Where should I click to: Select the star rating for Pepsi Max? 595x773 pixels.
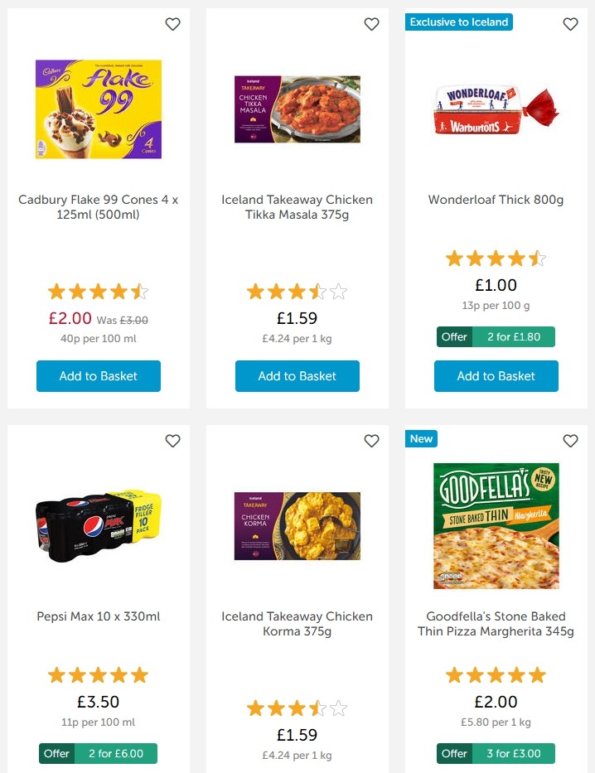[x=98, y=674]
